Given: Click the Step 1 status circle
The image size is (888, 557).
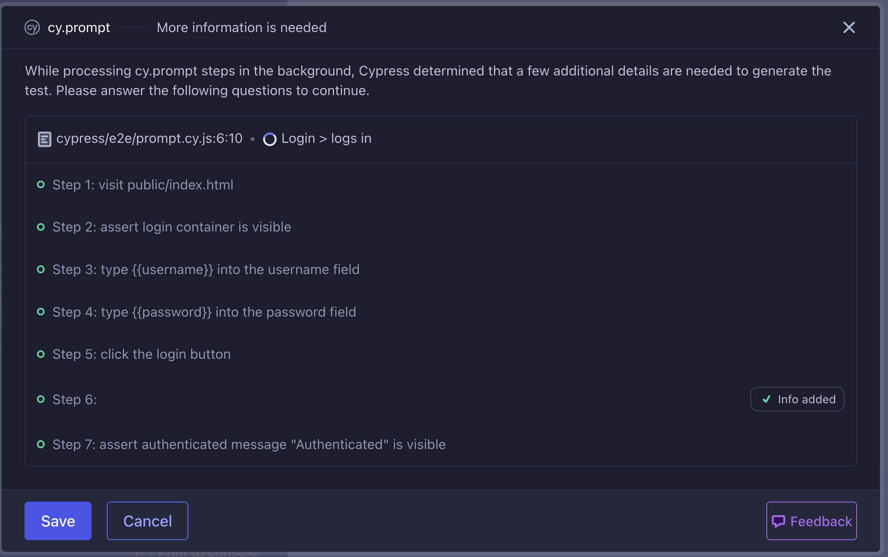Looking at the screenshot, I should (41, 185).
